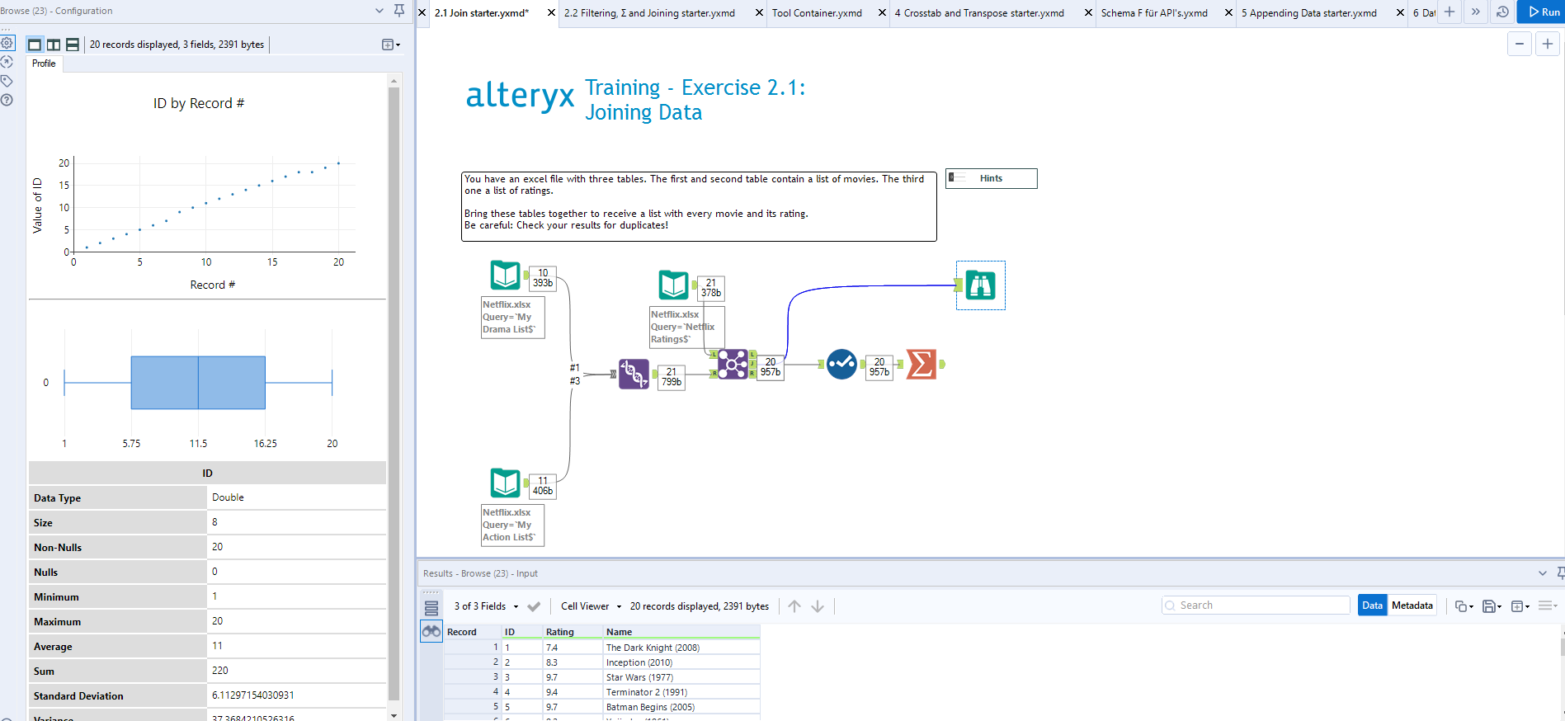Open the copy options dropdown in Results
The width and height of the screenshot is (1565, 721).
[x=1464, y=606]
